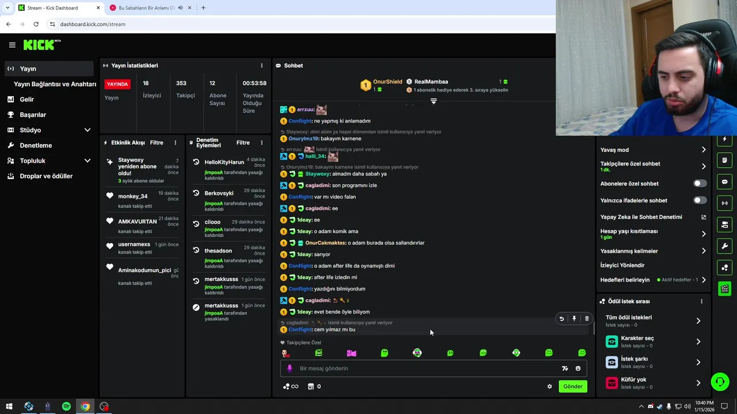
Task: Open Ödül istek sırası options menu
Action: (701, 301)
